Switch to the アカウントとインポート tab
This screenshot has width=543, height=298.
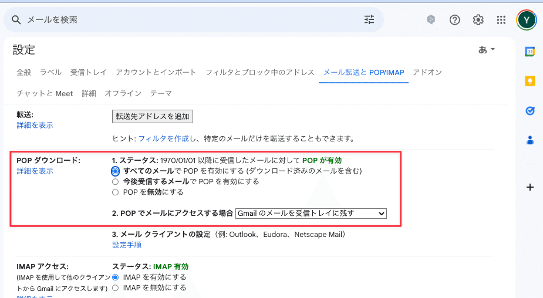(156, 73)
